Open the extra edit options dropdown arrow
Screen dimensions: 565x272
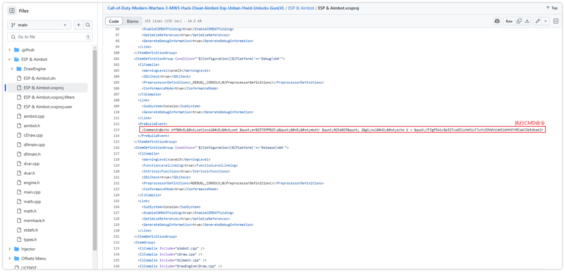pos(546,21)
